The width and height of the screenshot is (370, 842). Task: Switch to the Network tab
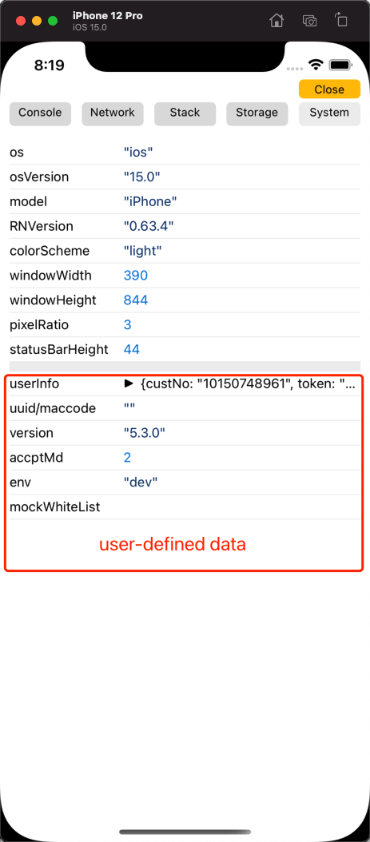click(112, 114)
